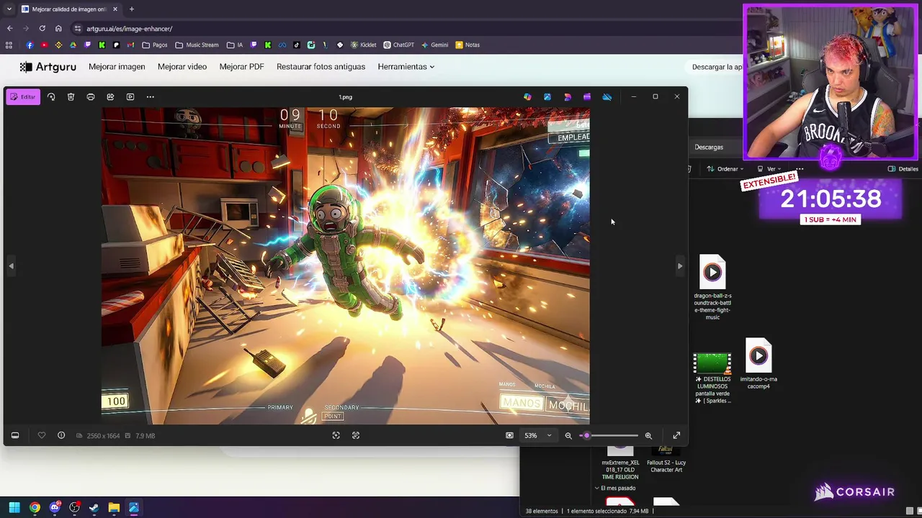Open Microsoft 365 Copilot icon in Photos

pyautogui.click(x=527, y=96)
